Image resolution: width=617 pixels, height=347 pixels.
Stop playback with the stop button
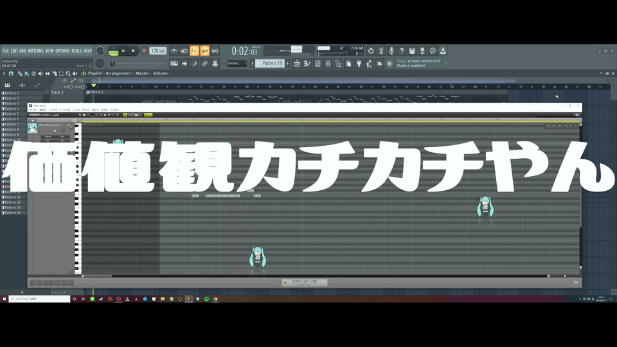tap(133, 51)
